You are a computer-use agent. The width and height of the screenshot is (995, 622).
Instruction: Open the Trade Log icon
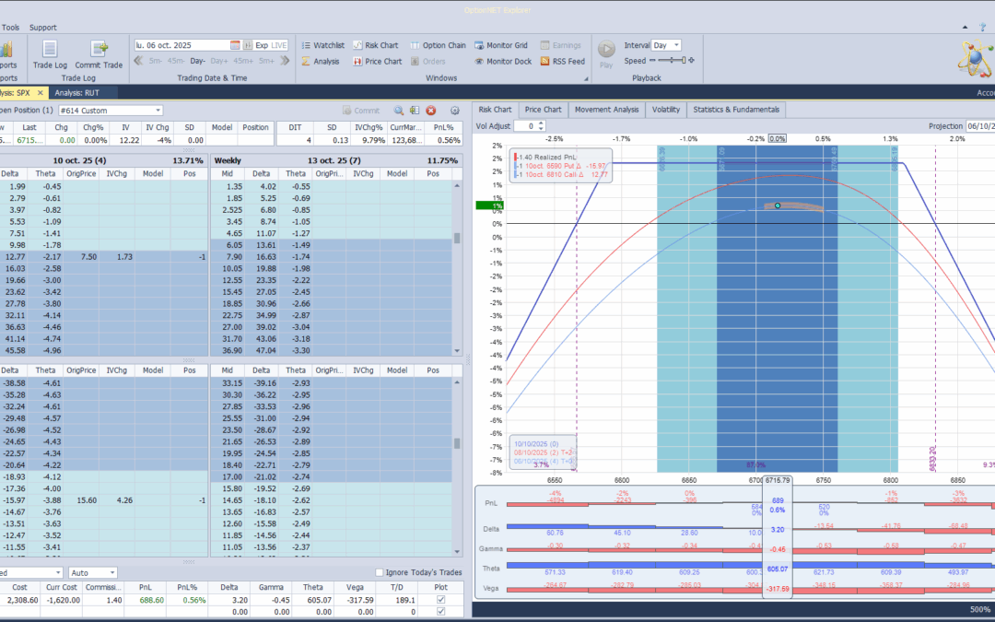point(50,50)
